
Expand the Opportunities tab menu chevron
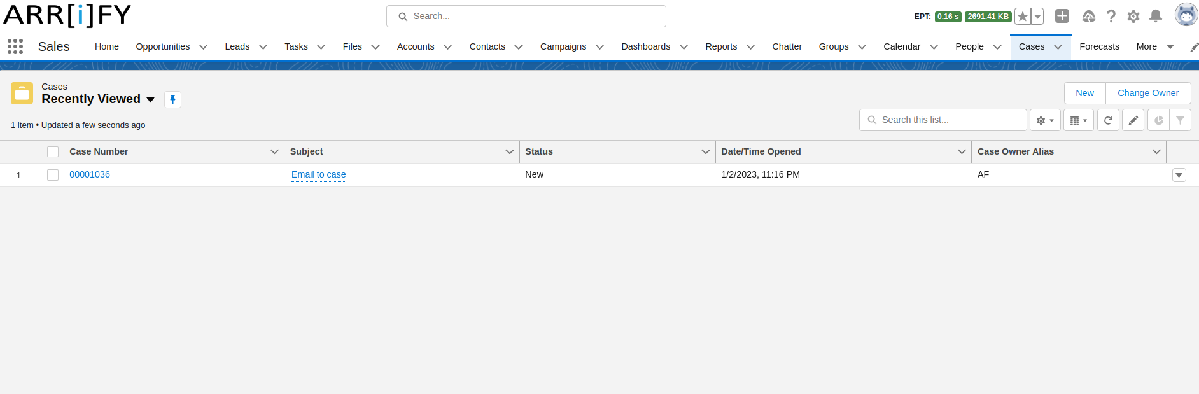pyautogui.click(x=204, y=47)
